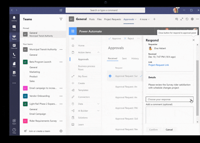200x143 pixels.
Task: Open the Calendar icon in sidebar
Action: coord(14,46)
